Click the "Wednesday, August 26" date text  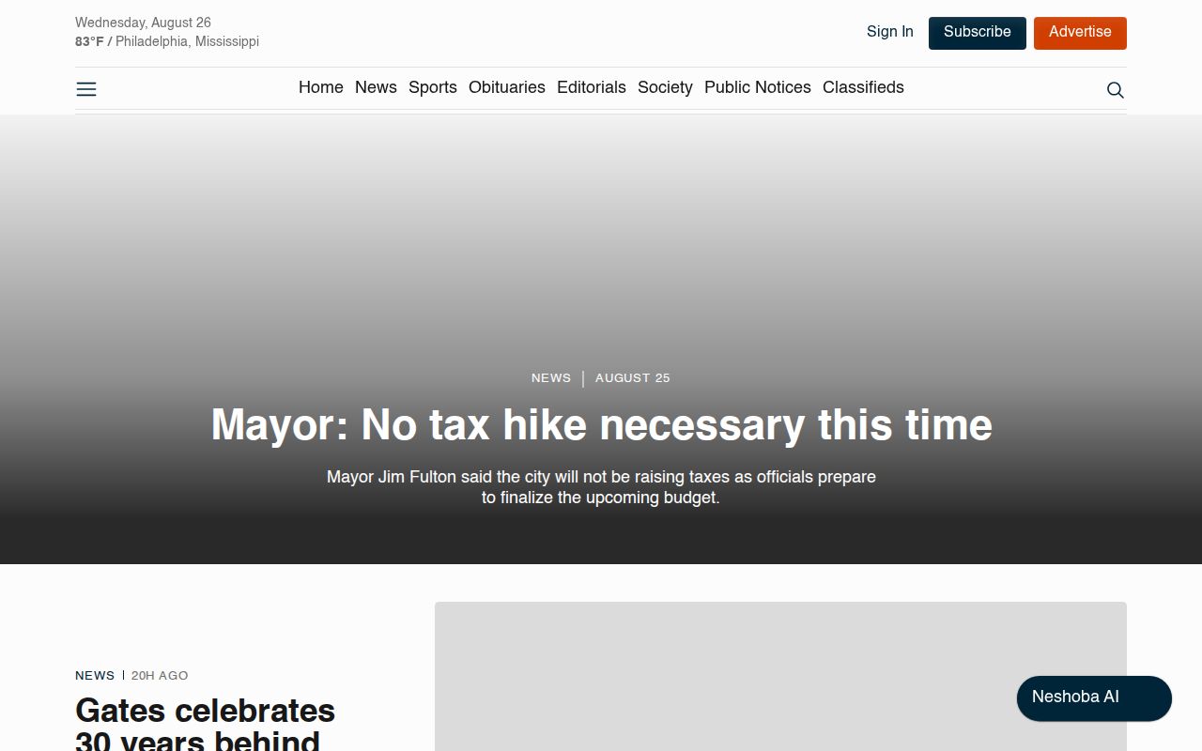(143, 23)
